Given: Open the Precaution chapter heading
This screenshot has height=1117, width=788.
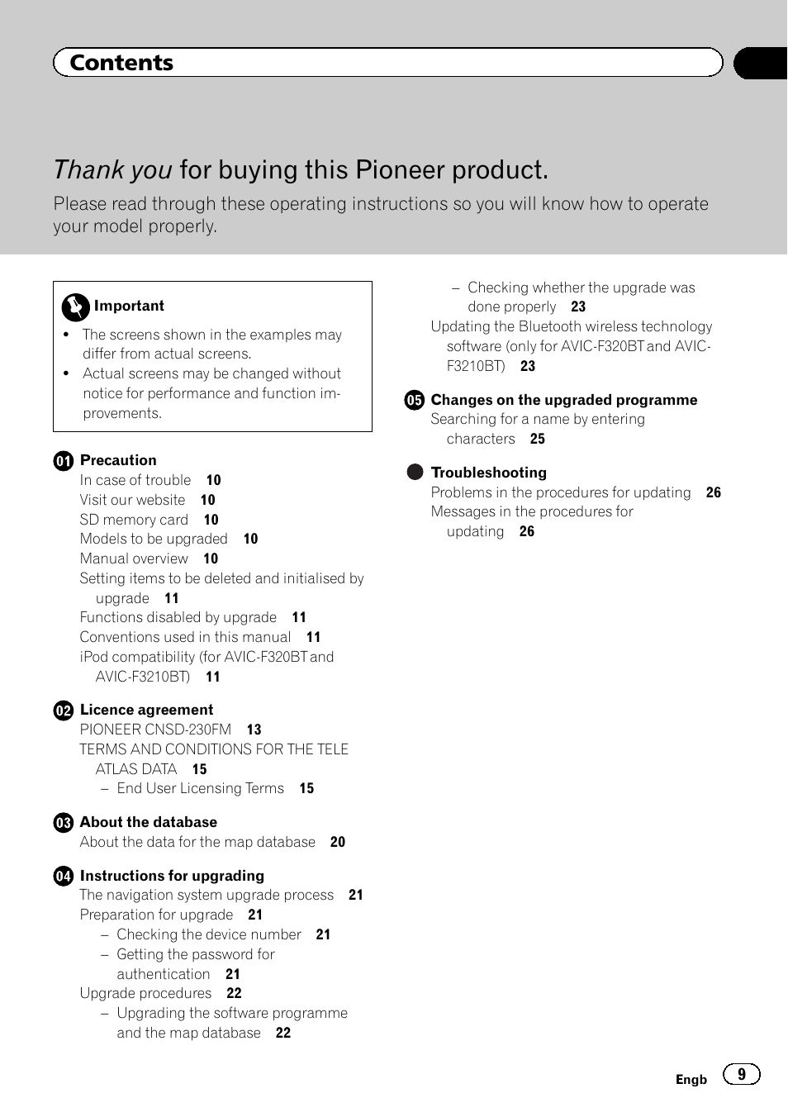Looking at the screenshot, I should tap(118, 460).
